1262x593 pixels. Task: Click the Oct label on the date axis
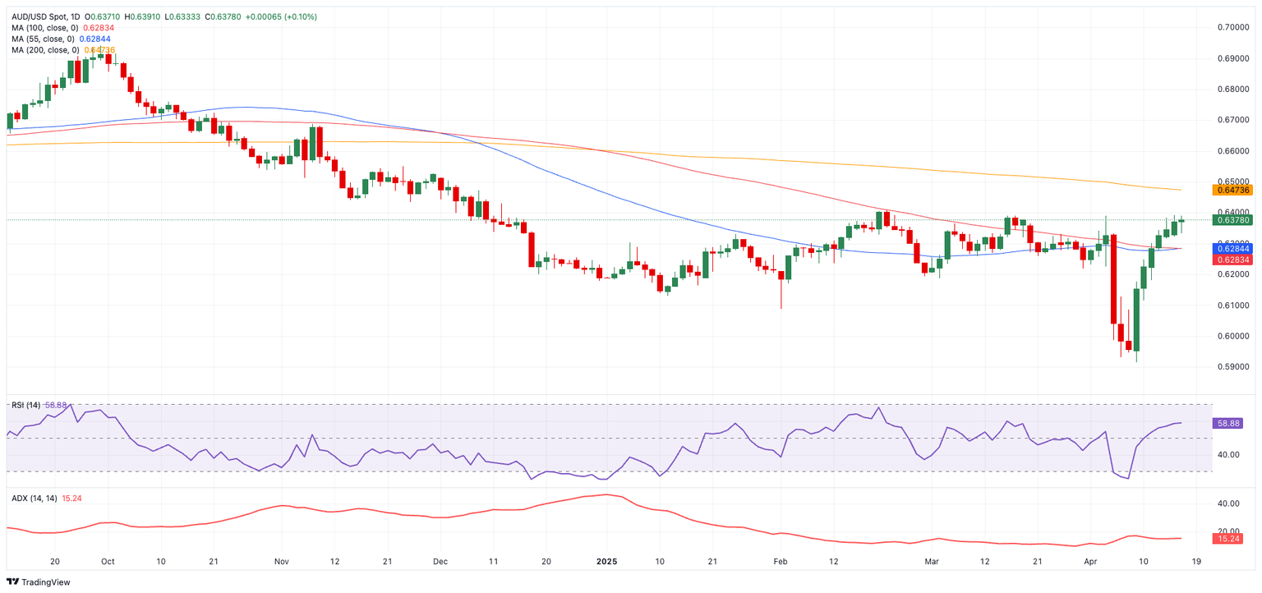pyautogui.click(x=107, y=562)
